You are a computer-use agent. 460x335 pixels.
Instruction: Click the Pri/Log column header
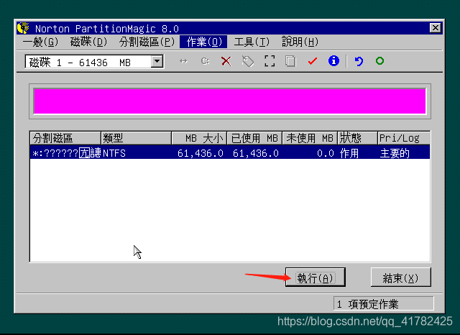(x=404, y=138)
